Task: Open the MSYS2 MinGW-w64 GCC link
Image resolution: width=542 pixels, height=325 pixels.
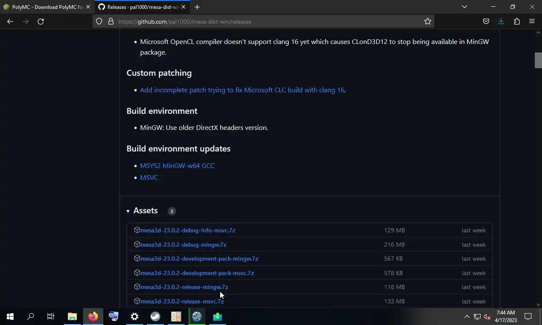Action: click(177, 165)
